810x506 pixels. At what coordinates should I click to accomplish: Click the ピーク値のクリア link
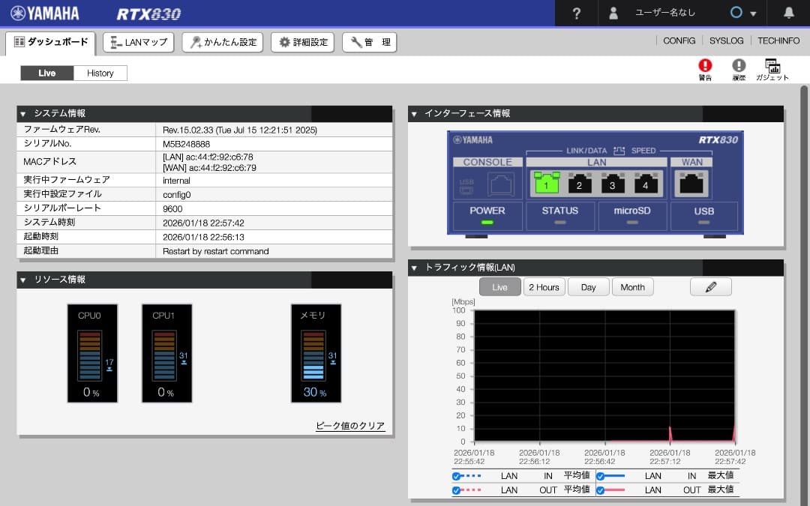pyautogui.click(x=350, y=426)
